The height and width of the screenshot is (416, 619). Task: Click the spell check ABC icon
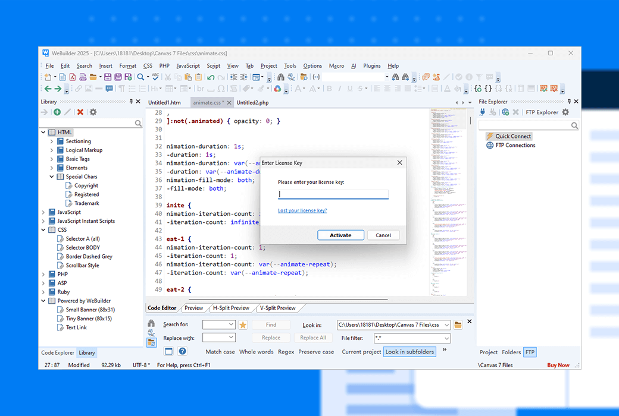[x=155, y=77]
